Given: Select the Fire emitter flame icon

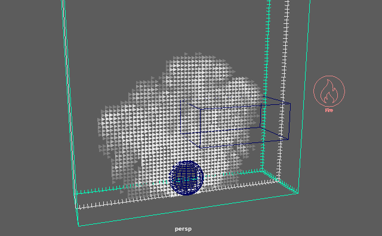Looking at the screenshot, I should point(329,92).
